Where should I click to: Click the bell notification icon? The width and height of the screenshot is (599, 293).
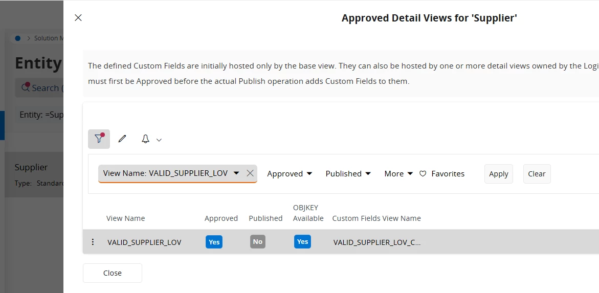point(146,139)
